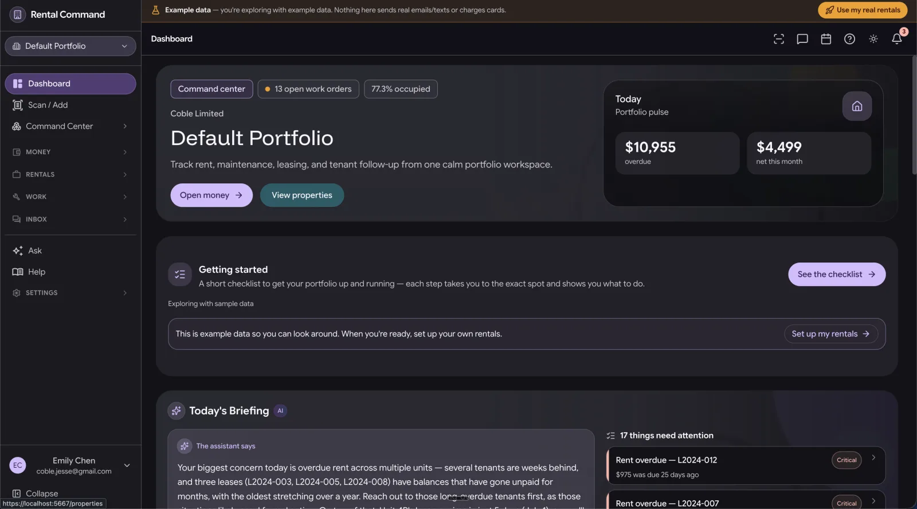
Task: Expand the Command Center sidebar section
Action: (x=70, y=126)
